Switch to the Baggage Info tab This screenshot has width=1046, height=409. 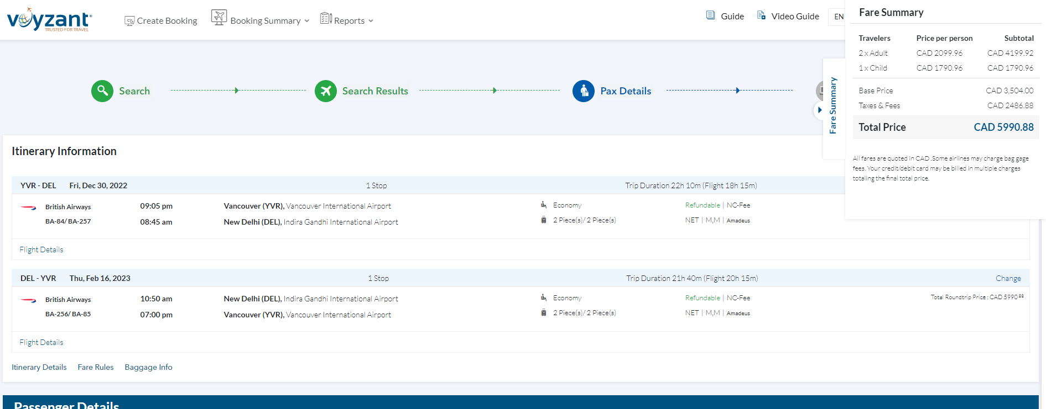(x=148, y=367)
